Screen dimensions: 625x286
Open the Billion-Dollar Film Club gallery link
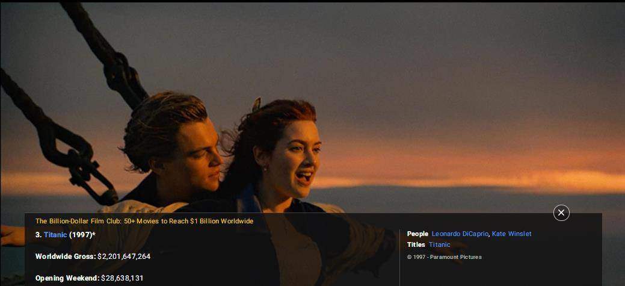pyautogui.click(x=144, y=221)
